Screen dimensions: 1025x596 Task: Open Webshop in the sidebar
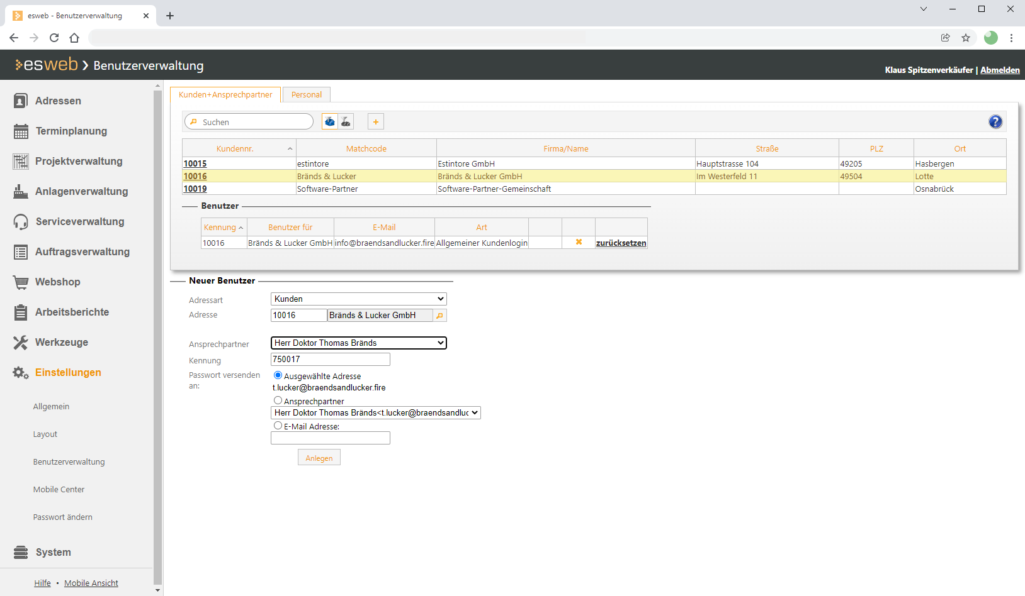click(x=57, y=282)
